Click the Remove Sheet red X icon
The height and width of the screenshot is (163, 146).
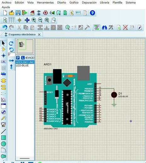point(125,28)
